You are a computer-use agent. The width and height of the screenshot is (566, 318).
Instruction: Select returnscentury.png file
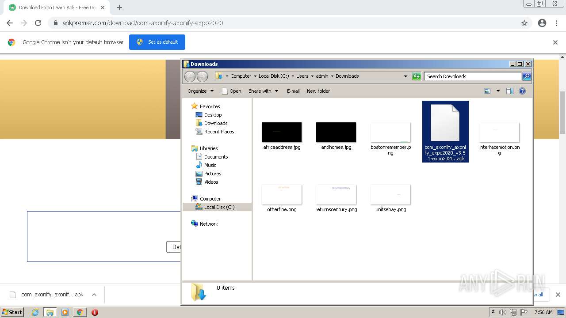coord(336,198)
